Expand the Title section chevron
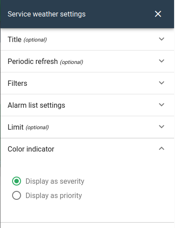This screenshot has width=175, height=228. tap(162, 39)
